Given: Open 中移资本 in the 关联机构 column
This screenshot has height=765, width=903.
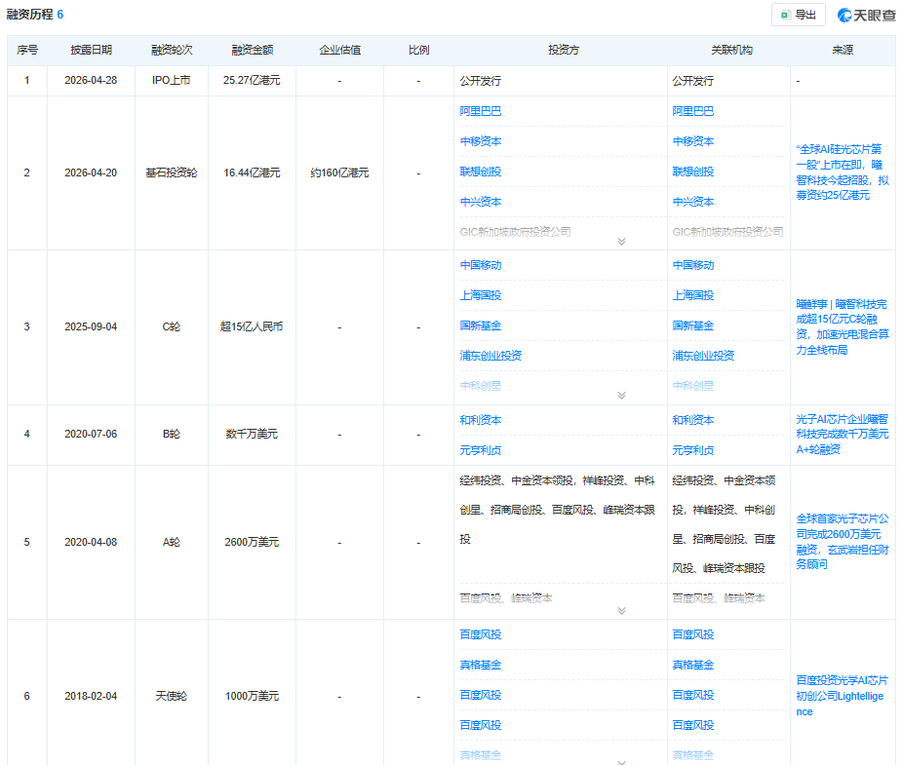Looking at the screenshot, I should tap(692, 141).
